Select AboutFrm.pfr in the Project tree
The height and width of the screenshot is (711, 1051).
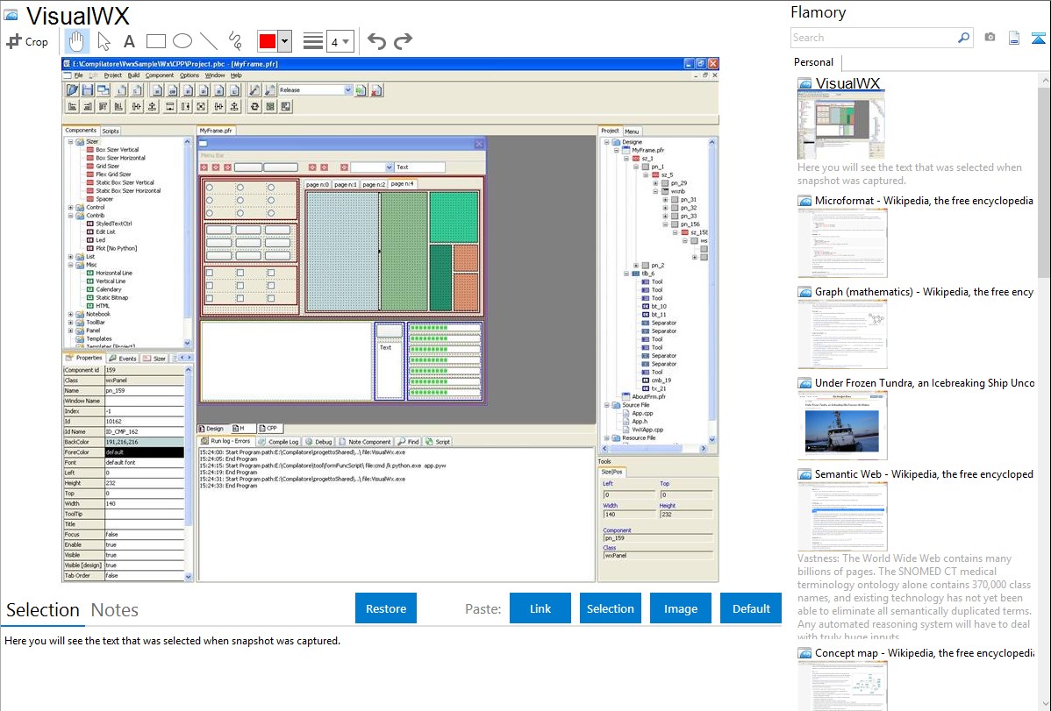(x=648, y=397)
